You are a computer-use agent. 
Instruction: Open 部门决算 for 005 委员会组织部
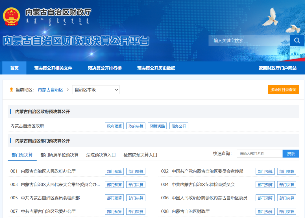(x=136, y=198)
